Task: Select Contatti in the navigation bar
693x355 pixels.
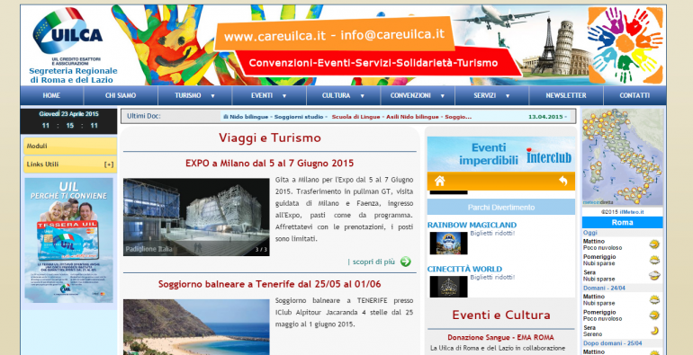Action: coord(634,95)
